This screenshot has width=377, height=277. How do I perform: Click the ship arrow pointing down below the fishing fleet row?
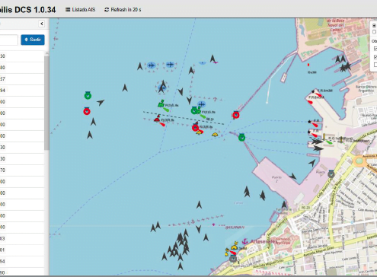[x=199, y=229]
